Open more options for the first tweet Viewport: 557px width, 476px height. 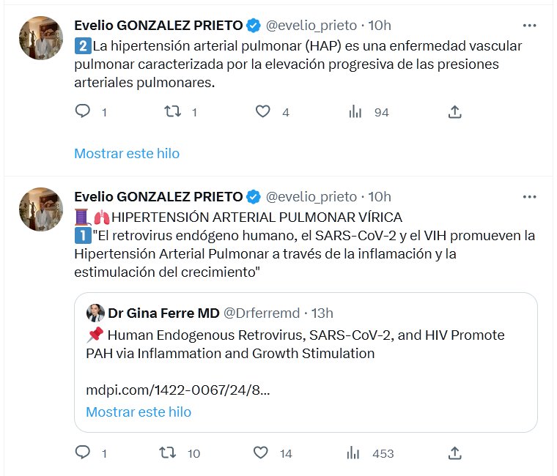click(x=529, y=26)
